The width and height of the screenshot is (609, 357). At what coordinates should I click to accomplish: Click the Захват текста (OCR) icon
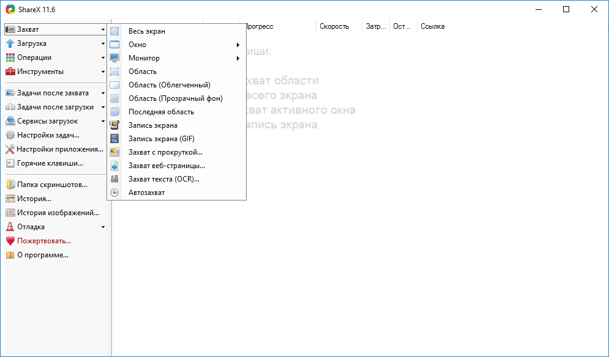click(114, 179)
